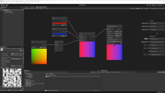
Task: Click the Hierarchy panel kebab menu icon
Action: pyautogui.click(x=23, y=7)
